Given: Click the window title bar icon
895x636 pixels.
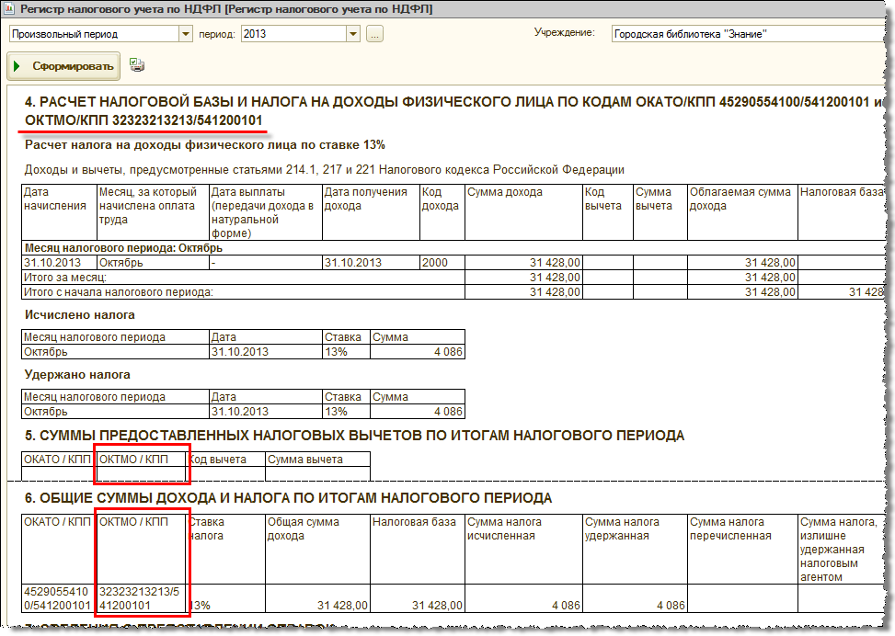Looking at the screenshot, I should point(8,8).
